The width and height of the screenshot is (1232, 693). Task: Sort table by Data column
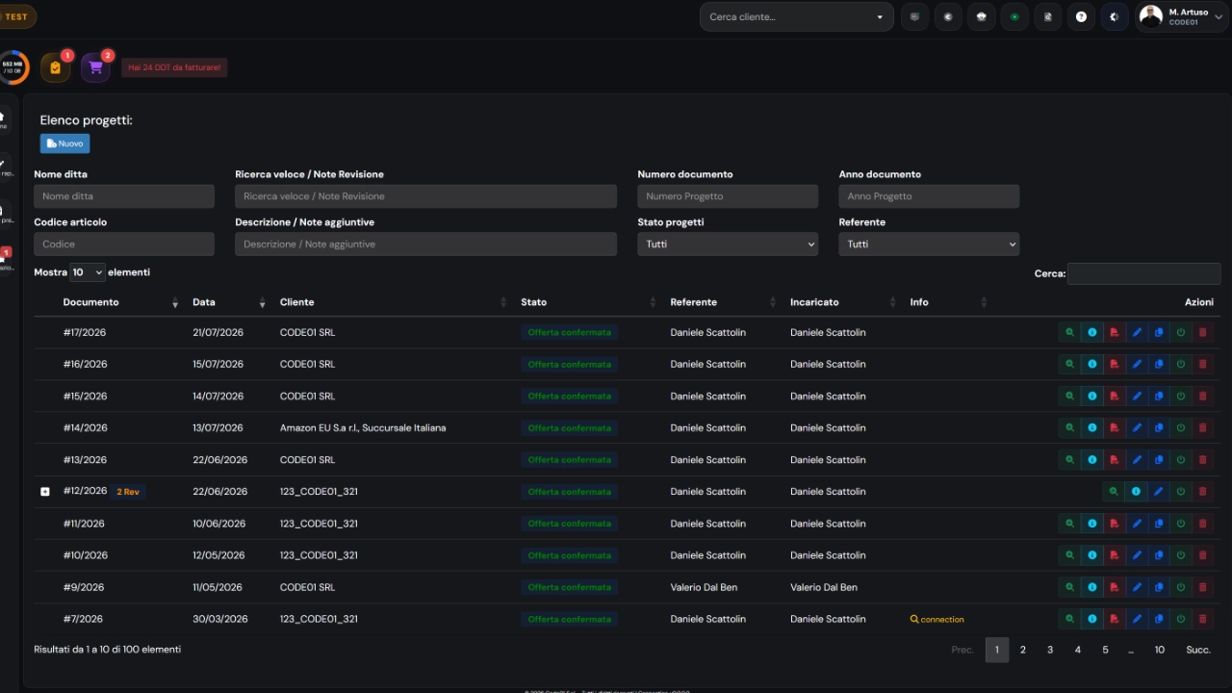pos(226,302)
